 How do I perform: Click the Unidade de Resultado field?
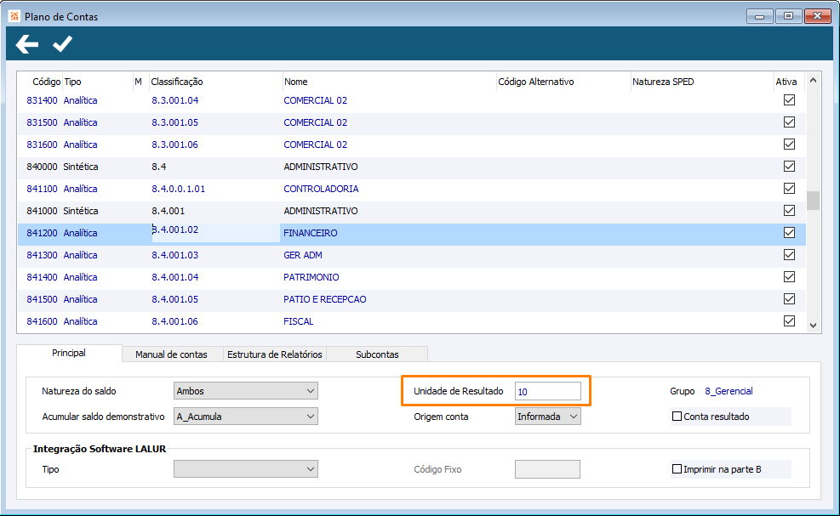[x=548, y=391]
